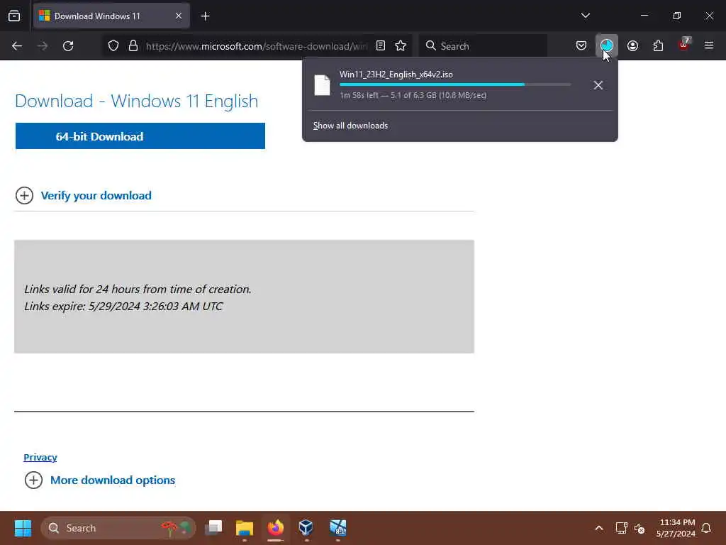Toggle the downloads panel toolbar button
Viewport: 726px width, 545px height.
(x=607, y=45)
